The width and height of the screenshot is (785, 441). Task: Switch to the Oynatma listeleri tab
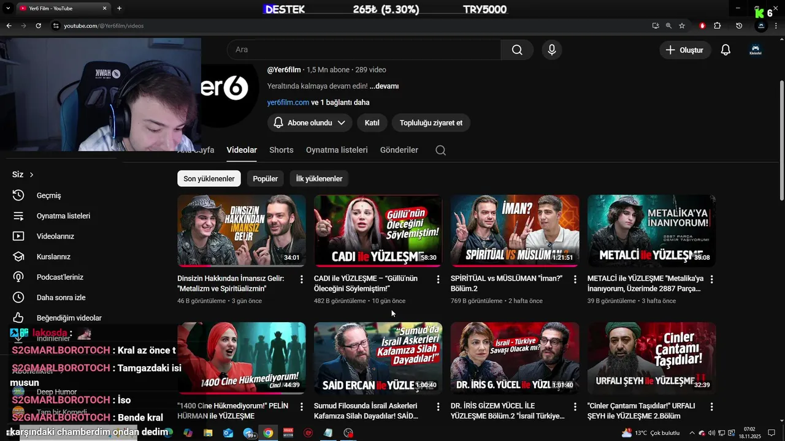337,150
